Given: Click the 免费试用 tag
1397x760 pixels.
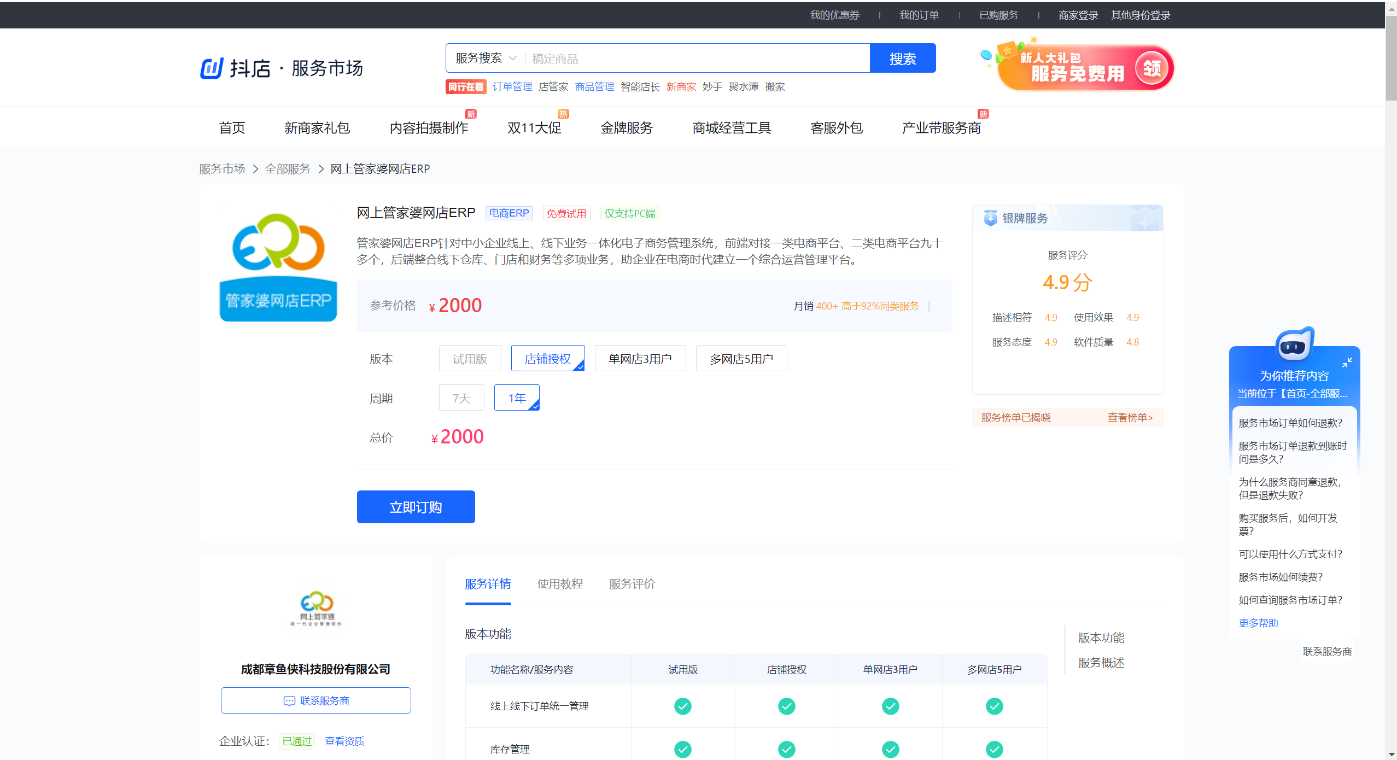Looking at the screenshot, I should click(566, 213).
